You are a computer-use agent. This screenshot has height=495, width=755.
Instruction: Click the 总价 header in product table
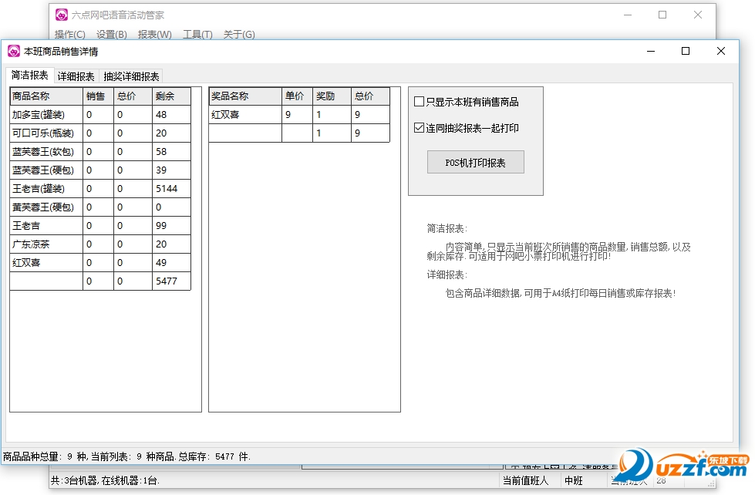(x=133, y=96)
